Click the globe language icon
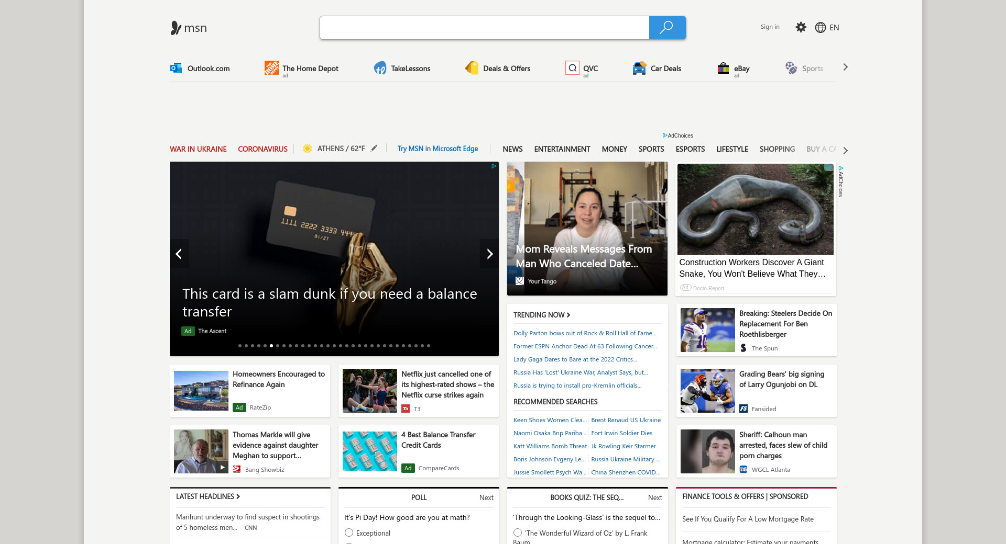This screenshot has width=1006, height=544. [x=821, y=28]
